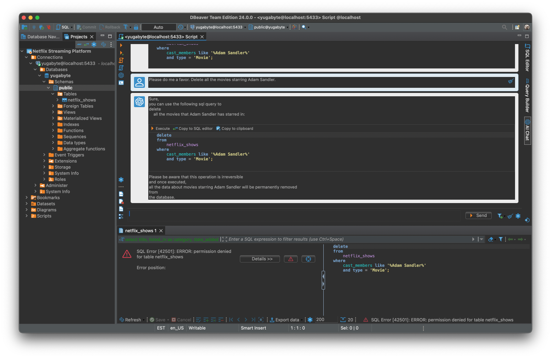
Task: Click the erase filter icon in results toolbar
Action: click(x=491, y=239)
